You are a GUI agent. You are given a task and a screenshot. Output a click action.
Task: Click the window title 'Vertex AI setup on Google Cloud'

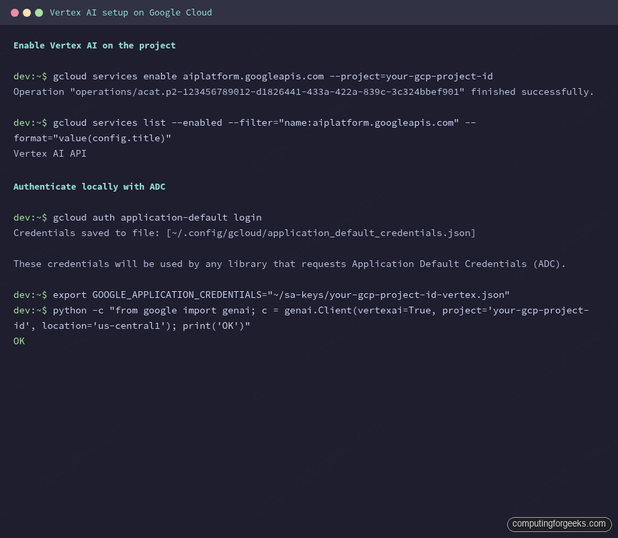click(131, 13)
